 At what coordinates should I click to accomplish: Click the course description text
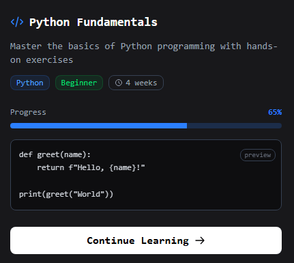(144, 53)
